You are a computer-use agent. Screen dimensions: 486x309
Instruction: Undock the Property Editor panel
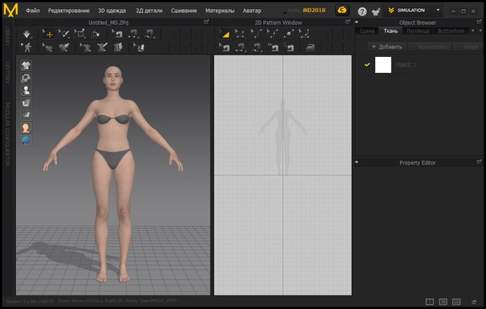tap(479, 162)
